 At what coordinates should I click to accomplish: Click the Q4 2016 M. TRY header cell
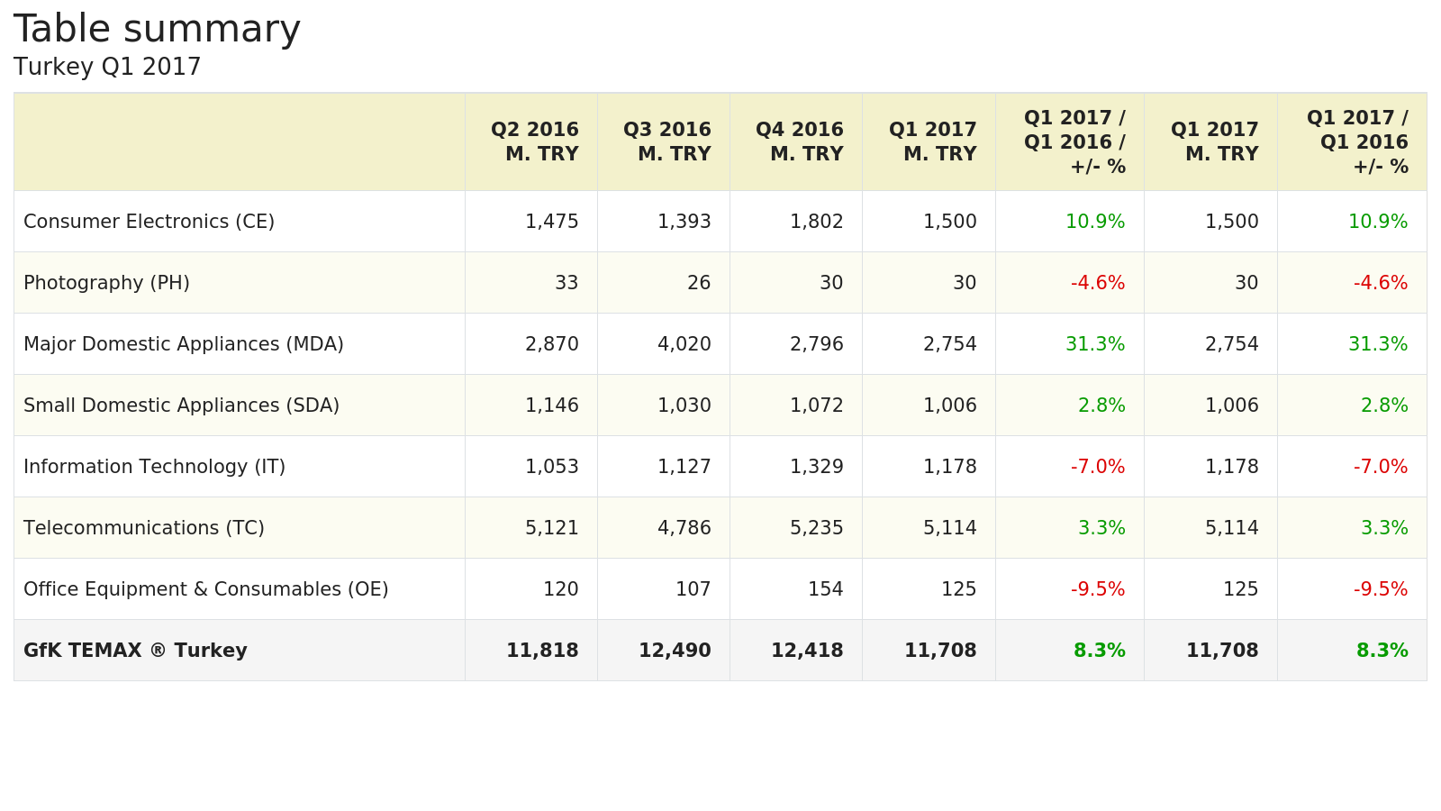point(799,141)
